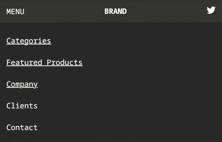
Task: Visit the brand's Twitter profile
Action: coord(211,10)
